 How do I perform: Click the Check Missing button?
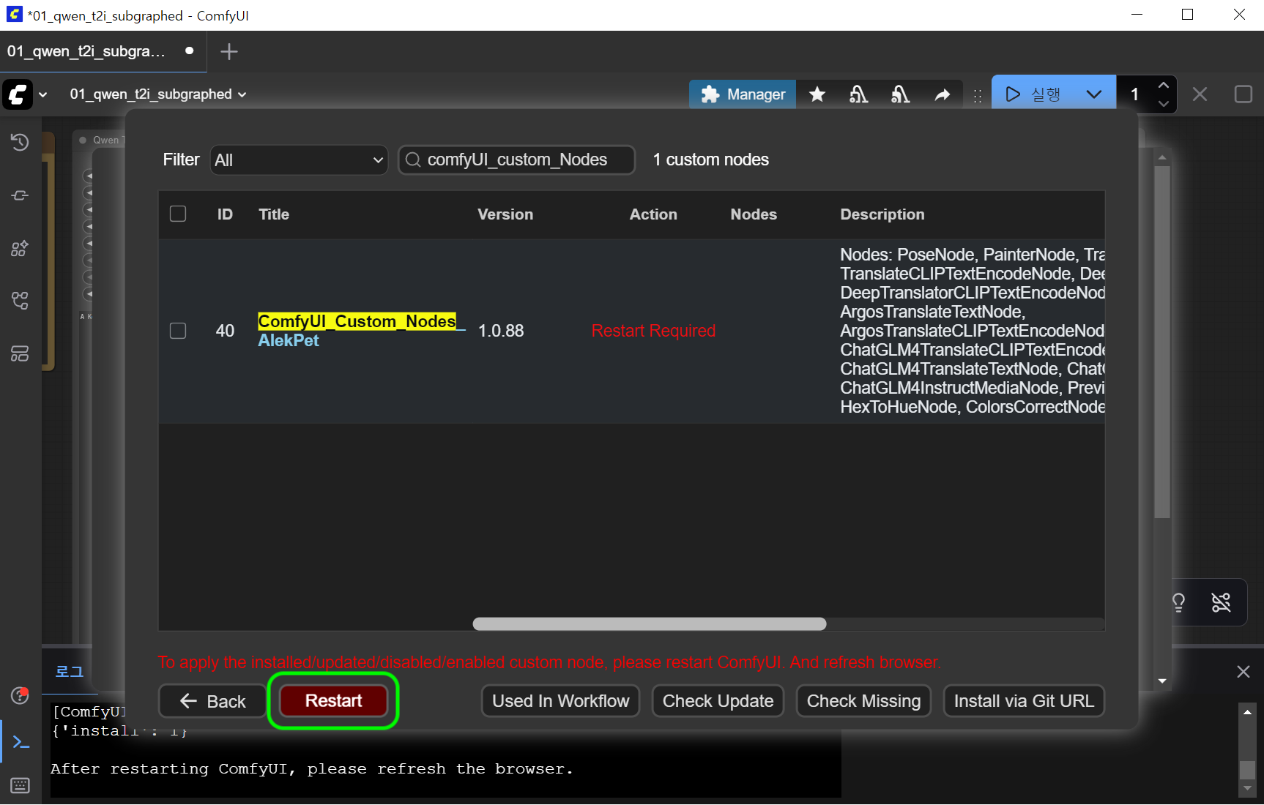pyautogui.click(x=863, y=701)
